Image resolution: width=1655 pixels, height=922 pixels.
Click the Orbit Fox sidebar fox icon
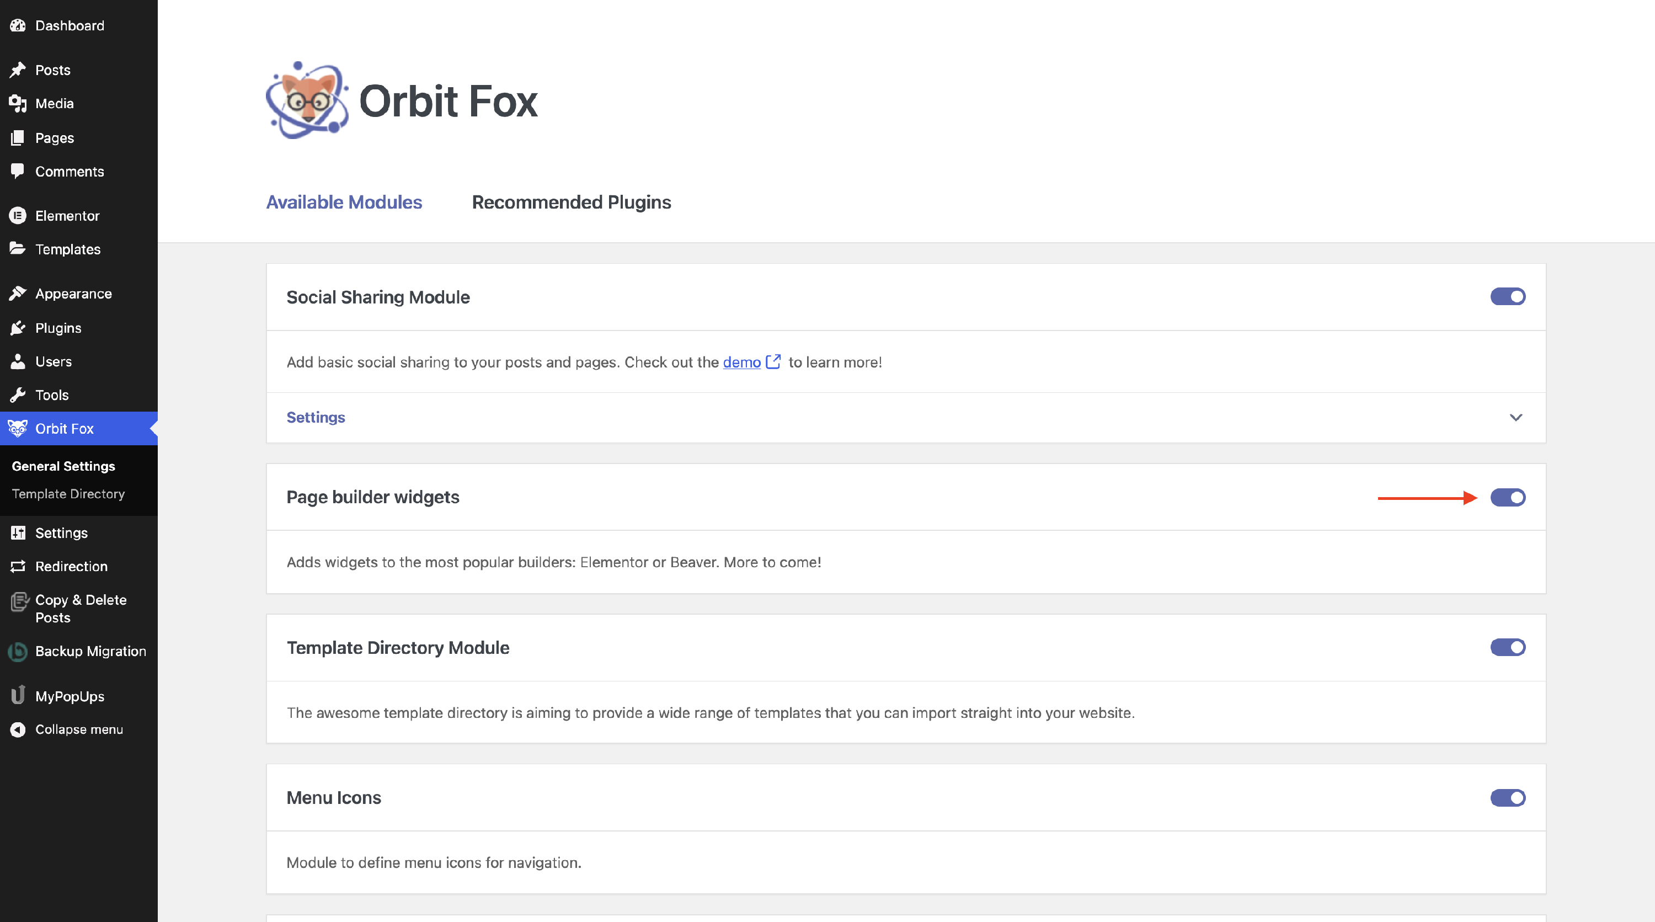(x=18, y=428)
